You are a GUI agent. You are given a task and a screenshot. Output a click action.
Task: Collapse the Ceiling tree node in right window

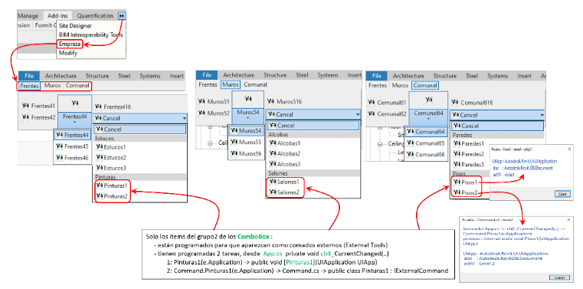pos(380,144)
